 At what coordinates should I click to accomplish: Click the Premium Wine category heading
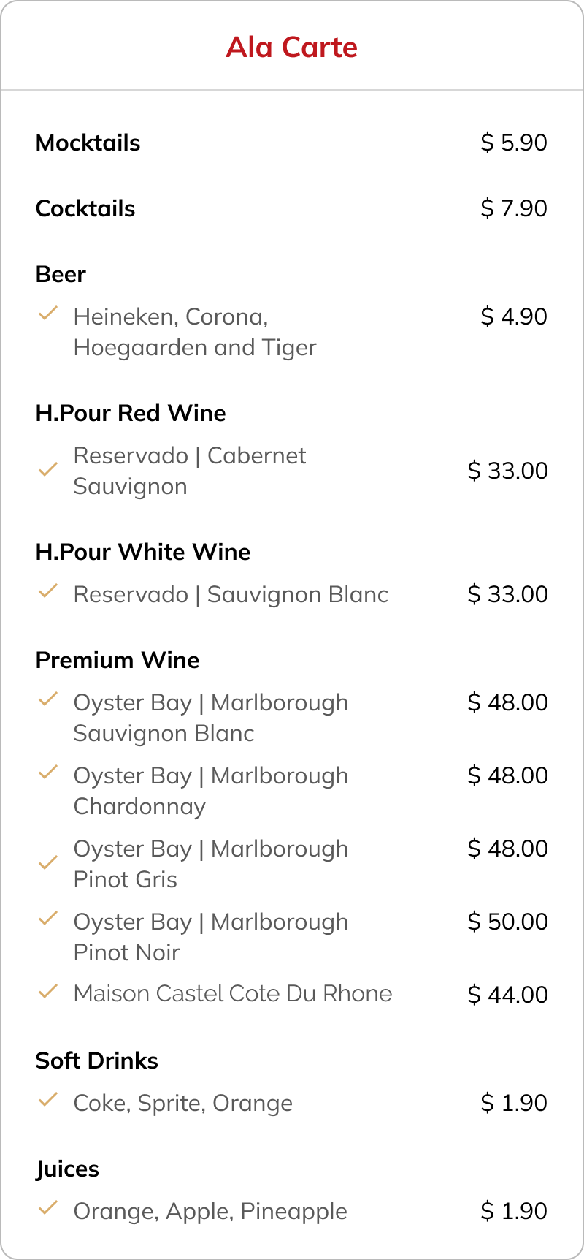[x=118, y=660]
